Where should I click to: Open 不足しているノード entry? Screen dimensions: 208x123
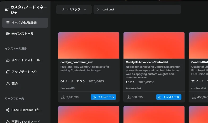(x=25, y=121)
